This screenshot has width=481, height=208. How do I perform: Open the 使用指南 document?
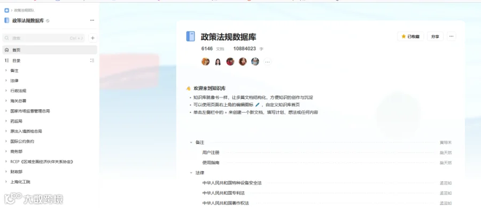pyautogui.click(x=211, y=163)
